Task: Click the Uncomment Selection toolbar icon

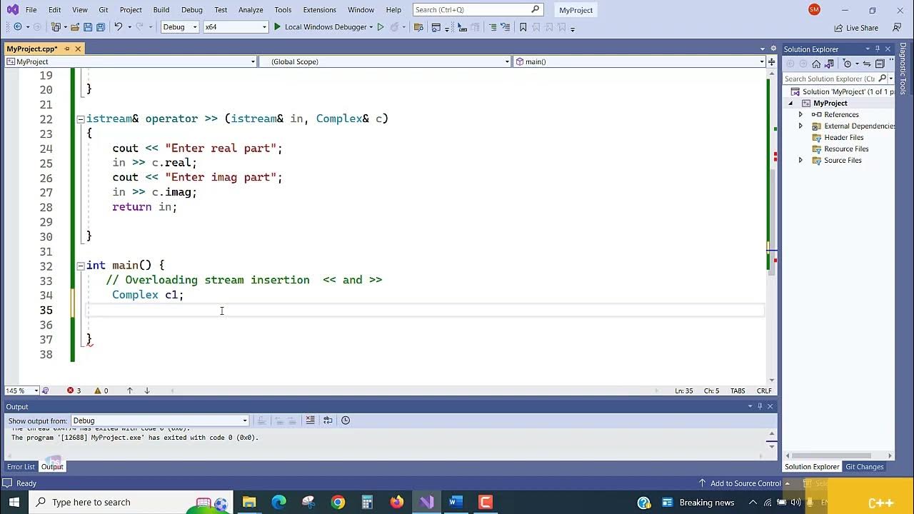Action: click(506, 27)
